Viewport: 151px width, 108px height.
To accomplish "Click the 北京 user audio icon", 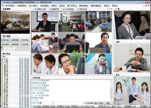I will pyautogui.click(x=22, y=59).
